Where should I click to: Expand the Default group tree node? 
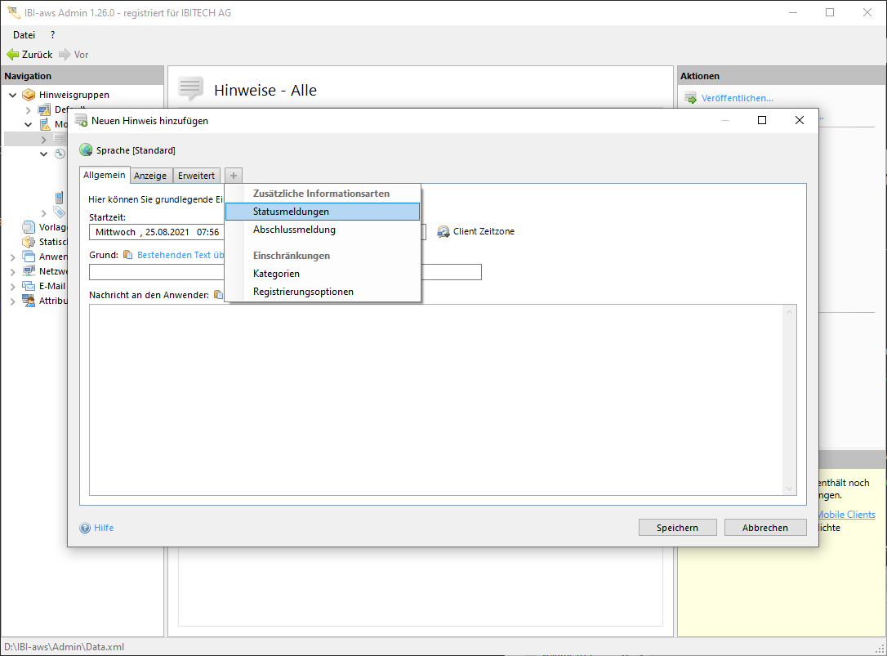coord(29,109)
